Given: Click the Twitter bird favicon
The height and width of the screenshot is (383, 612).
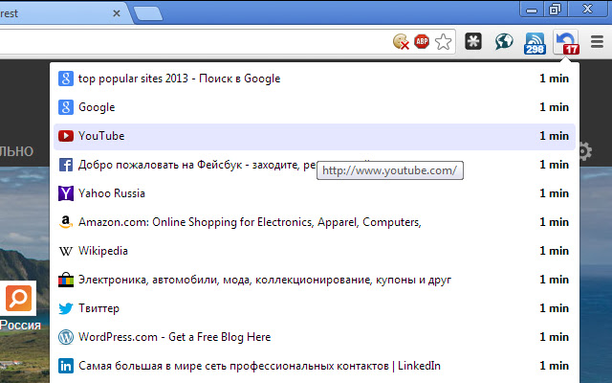Looking at the screenshot, I should 66,308.
